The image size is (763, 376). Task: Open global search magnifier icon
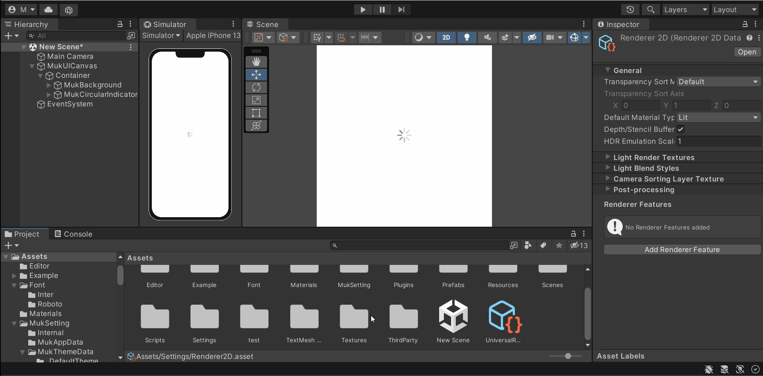tap(651, 10)
